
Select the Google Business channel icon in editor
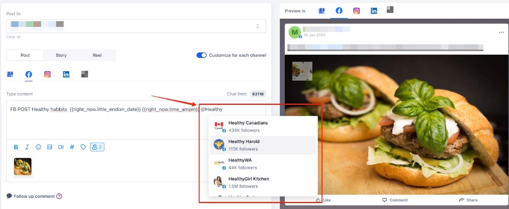10,75
